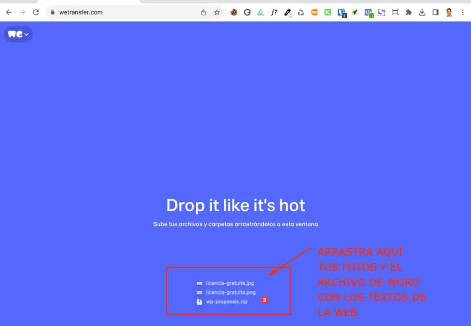This screenshot has height=326, width=471.
Task: Click the red badge showing 3
Action: [x=265, y=300]
